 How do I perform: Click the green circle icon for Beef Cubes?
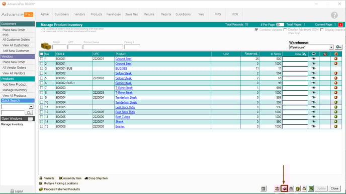pyautogui.click(x=336, y=117)
